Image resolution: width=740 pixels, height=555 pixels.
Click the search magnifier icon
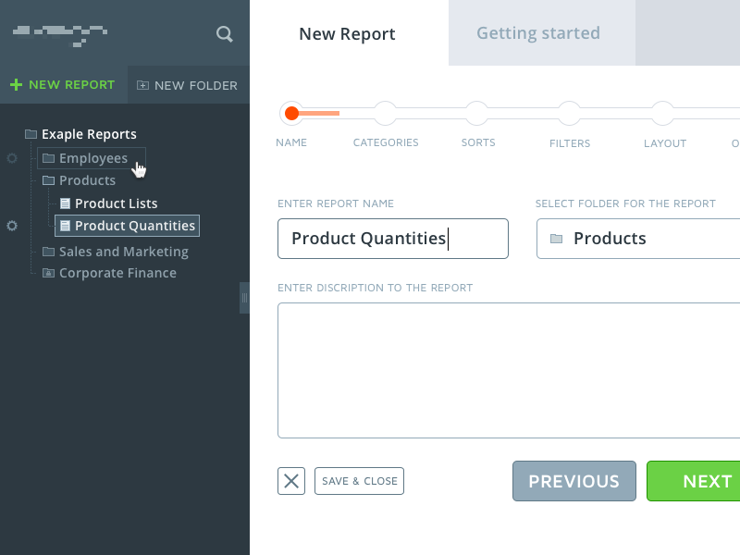(224, 34)
